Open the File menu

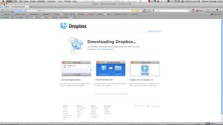click(x=15, y=1)
